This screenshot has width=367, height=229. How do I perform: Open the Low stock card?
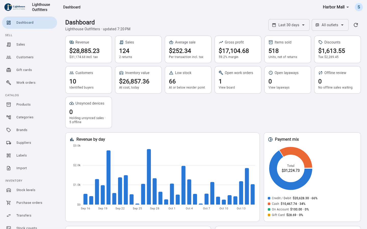click(x=188, y=80)
